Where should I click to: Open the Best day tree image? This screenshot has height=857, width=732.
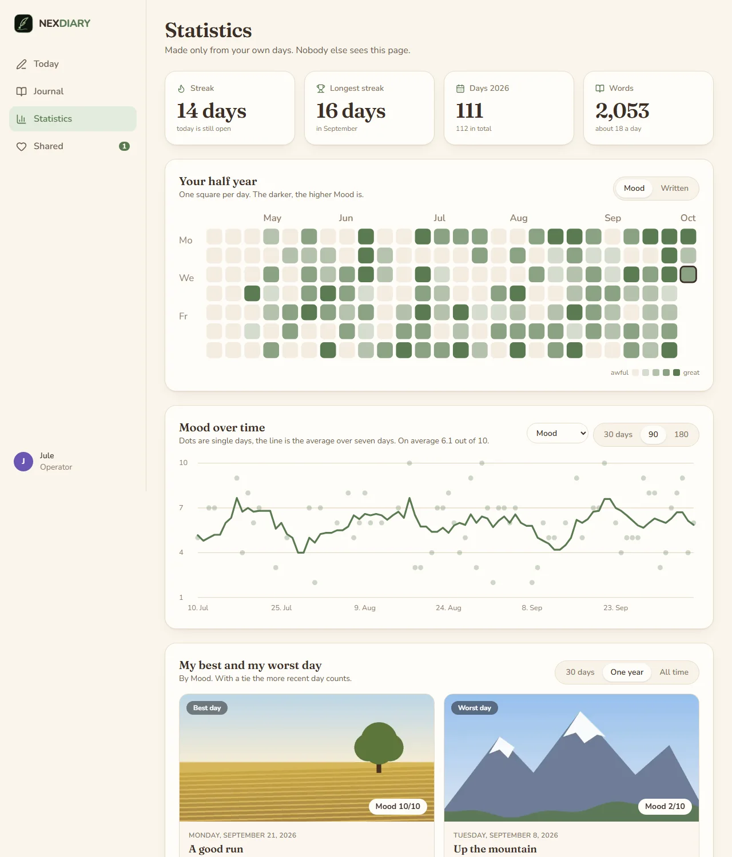coord(307,758)
